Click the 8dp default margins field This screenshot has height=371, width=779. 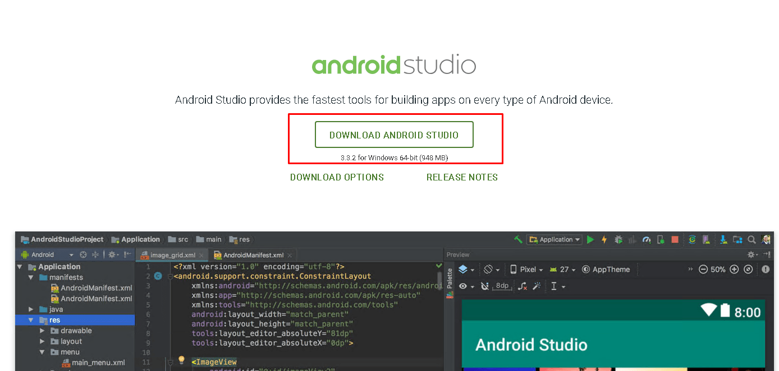click(502, 286)
